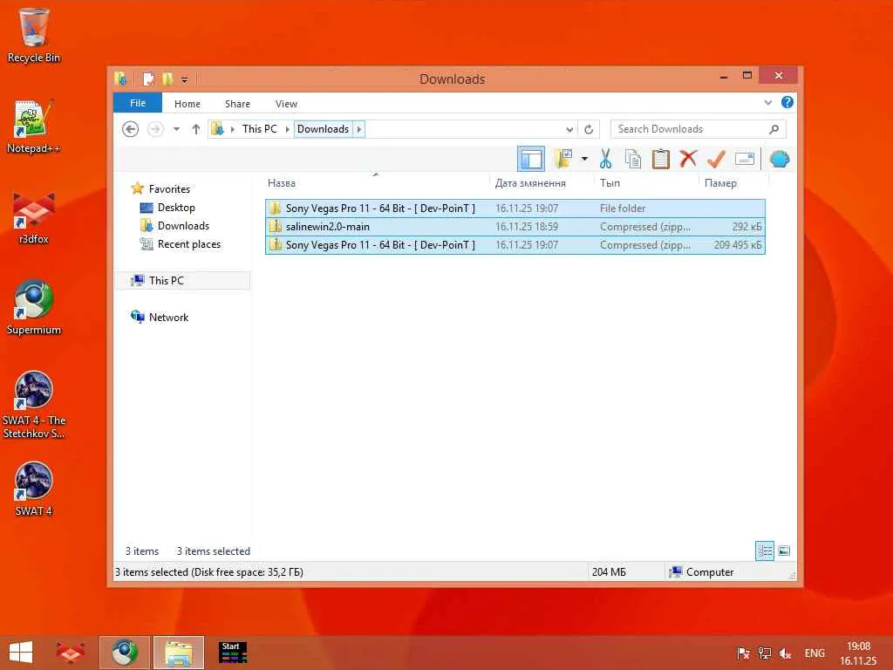Screen dimensions: 893x670
Task: Click Downloads in the address bar
Action: pos(323,129)
